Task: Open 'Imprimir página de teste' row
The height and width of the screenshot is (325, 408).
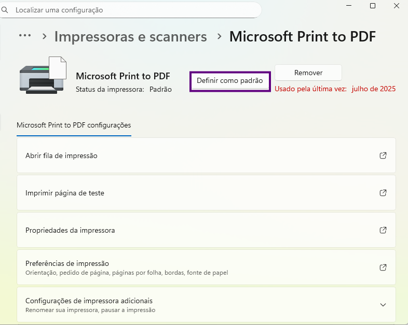Action: tap(206, 193)
